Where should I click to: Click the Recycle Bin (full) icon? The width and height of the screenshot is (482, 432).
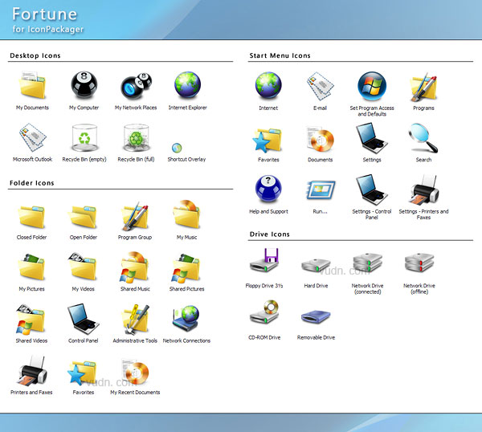click(x=136, y=137)
